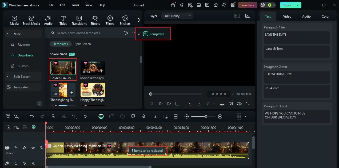Open the Help menu

point(102,5)
